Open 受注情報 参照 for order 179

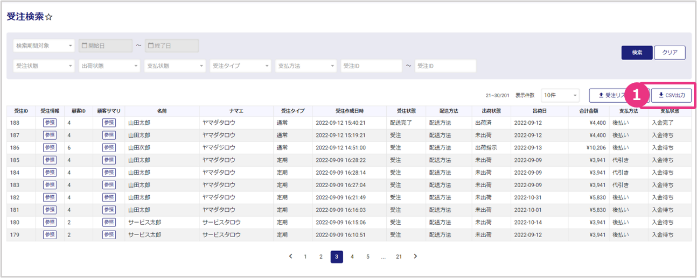(50, 234)
